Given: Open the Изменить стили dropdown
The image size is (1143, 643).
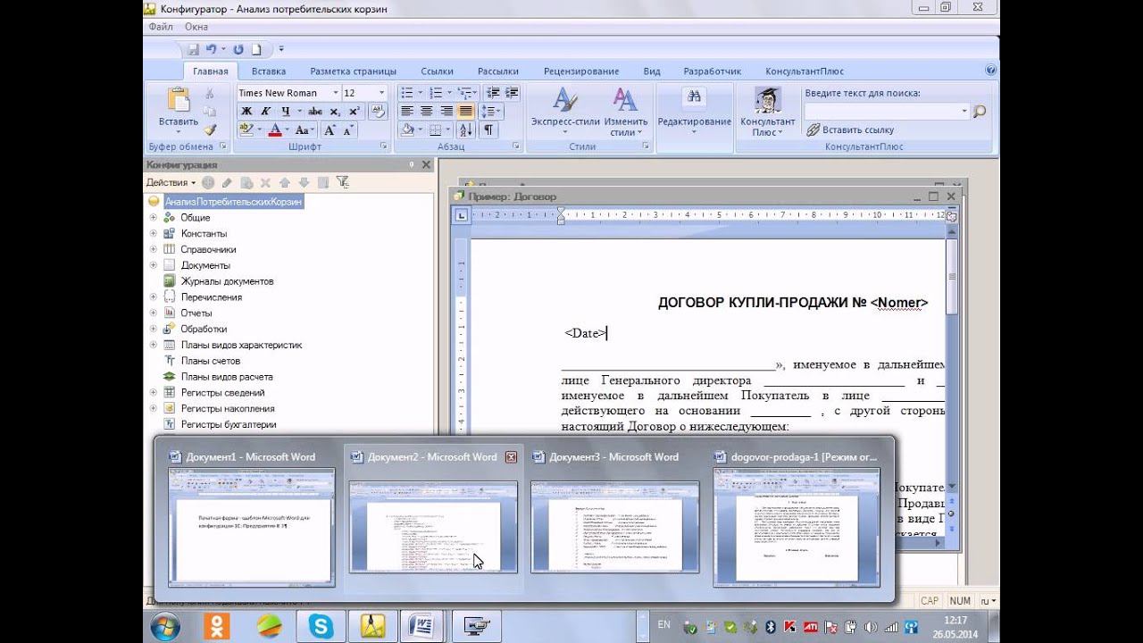Looking at the screenshot, I should [x=626, y=116].
